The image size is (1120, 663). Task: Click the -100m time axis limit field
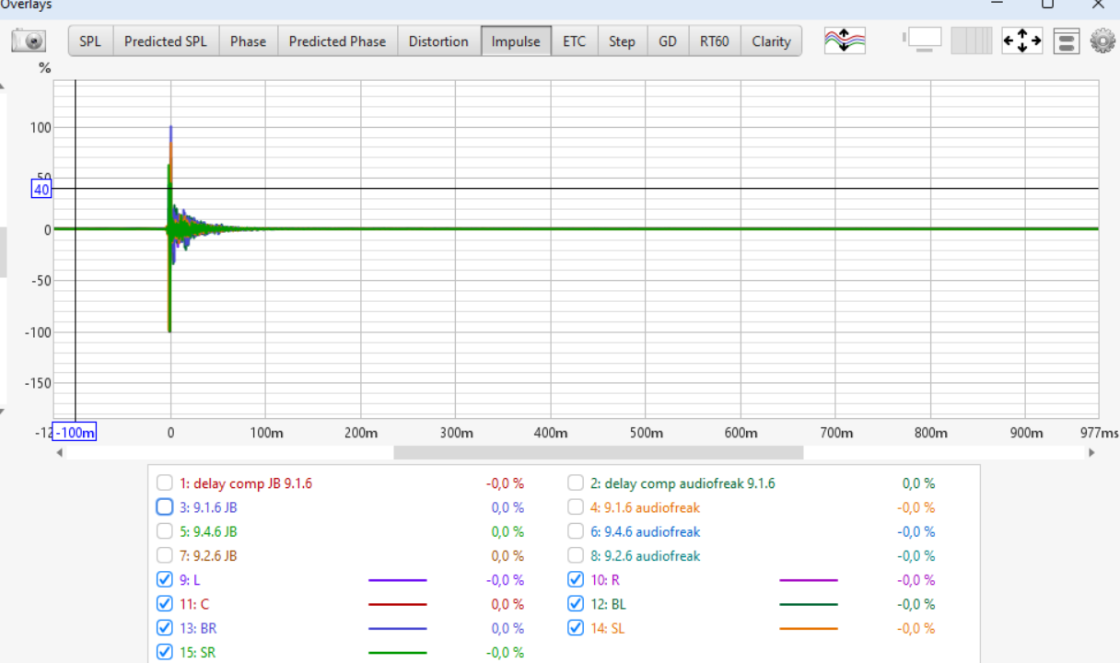(x=75, y=433)
